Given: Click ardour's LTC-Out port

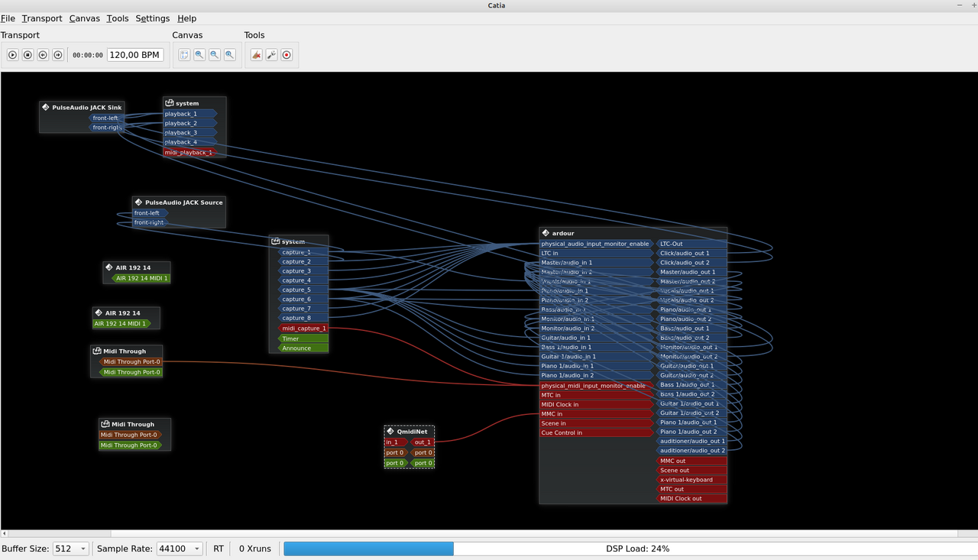Looking at the screenshot, I should click(691, 244).
